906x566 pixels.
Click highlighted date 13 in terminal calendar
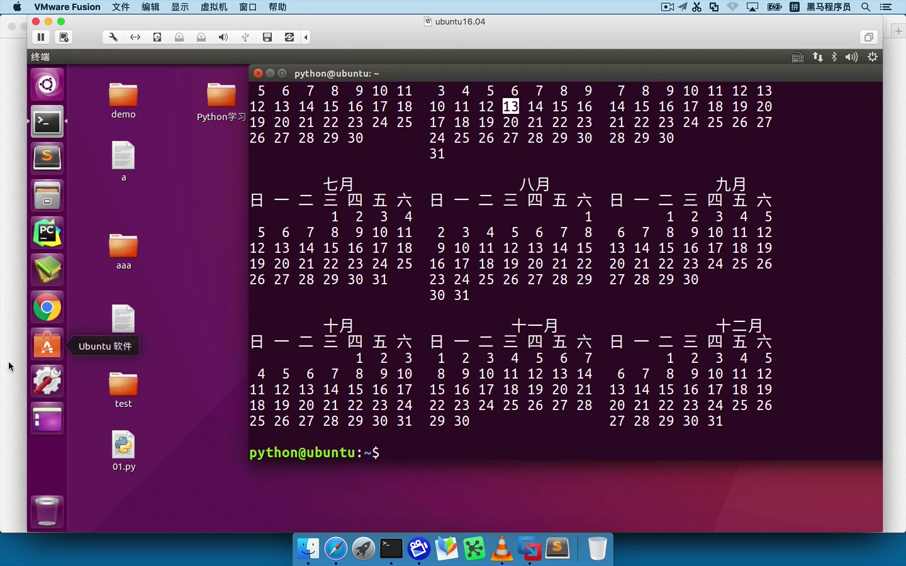[511, 106]
